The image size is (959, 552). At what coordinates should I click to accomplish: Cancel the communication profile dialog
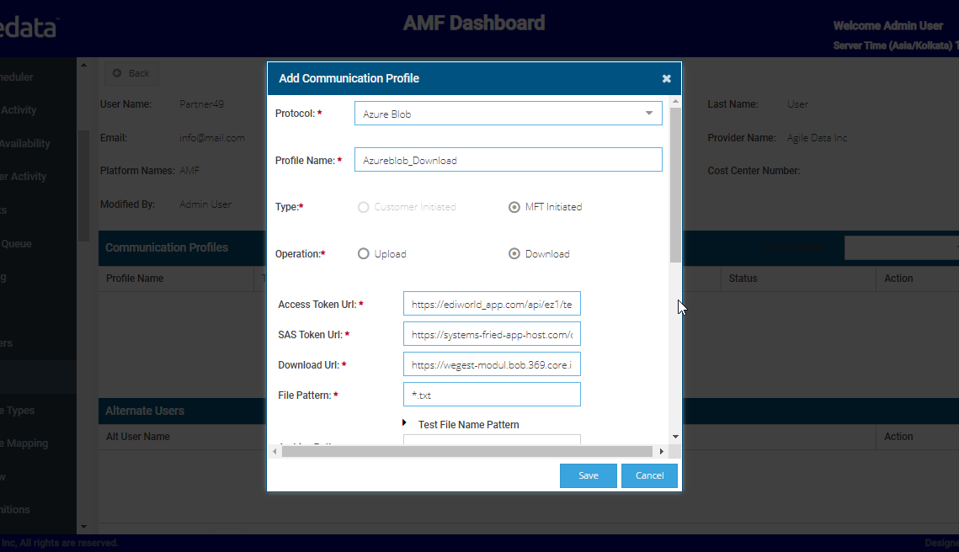click(649, 475)
